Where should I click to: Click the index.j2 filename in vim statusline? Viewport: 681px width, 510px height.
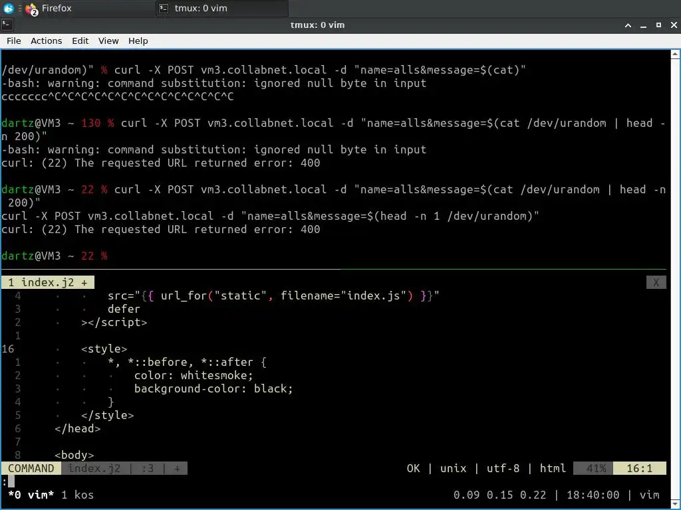tap(94, 468)
